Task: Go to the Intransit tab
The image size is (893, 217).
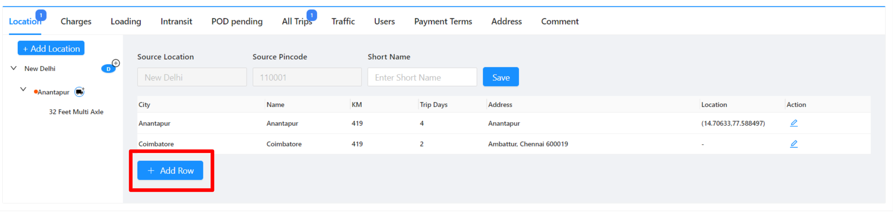Action: click(176, 22)
